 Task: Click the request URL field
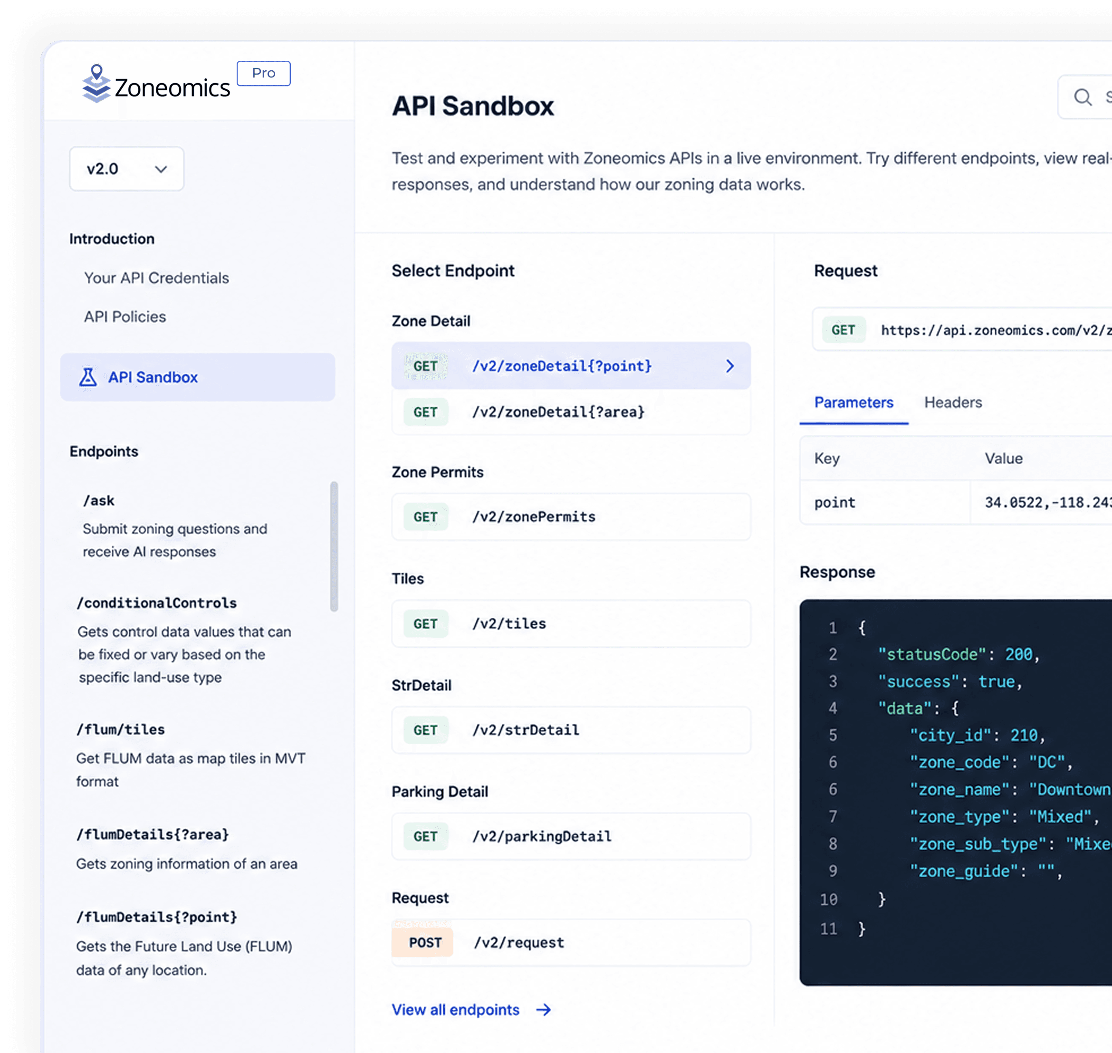click(962, 329)
